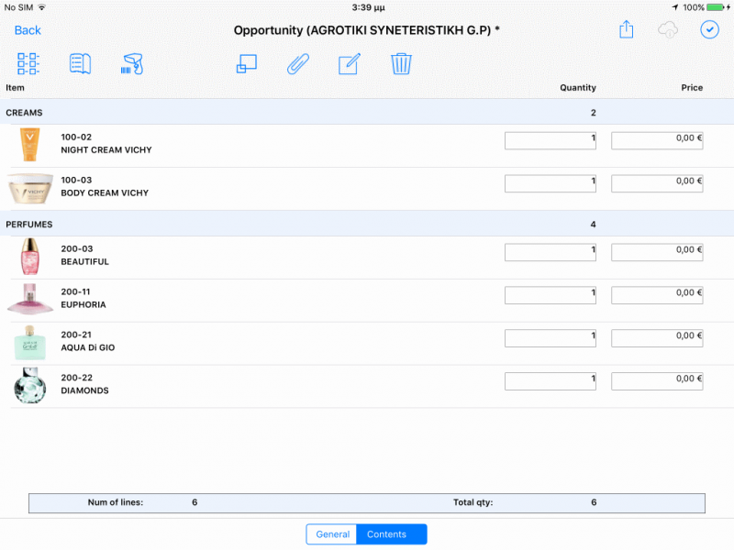Select the DIAMONDS item name
The height and width of the screenshot is (550, 734).
(84, 391)
